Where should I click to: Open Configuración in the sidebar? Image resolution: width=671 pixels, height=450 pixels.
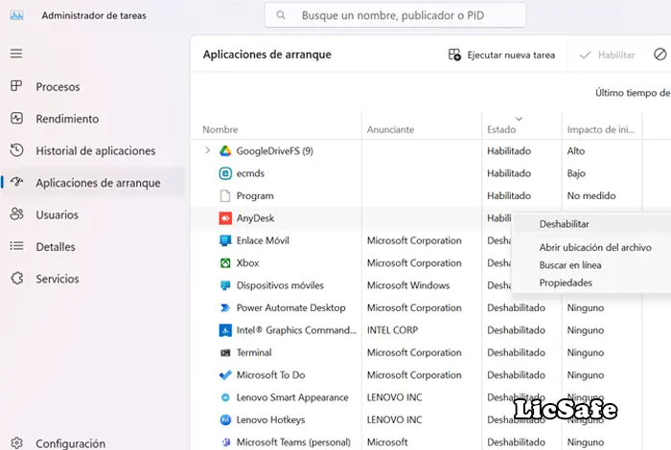click(x=71, y=443)
